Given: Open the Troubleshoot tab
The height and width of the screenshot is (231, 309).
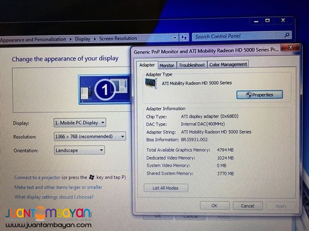Looking at the screenshot, I should 192,65.
